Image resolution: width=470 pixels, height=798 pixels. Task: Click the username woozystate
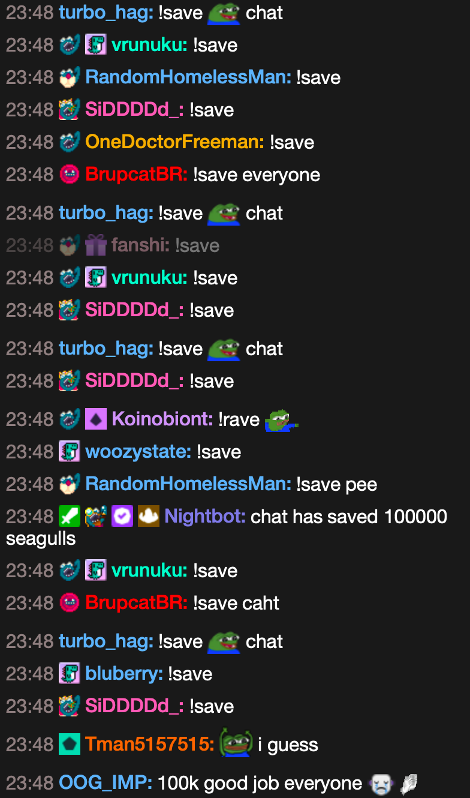[x=138, y=452]
